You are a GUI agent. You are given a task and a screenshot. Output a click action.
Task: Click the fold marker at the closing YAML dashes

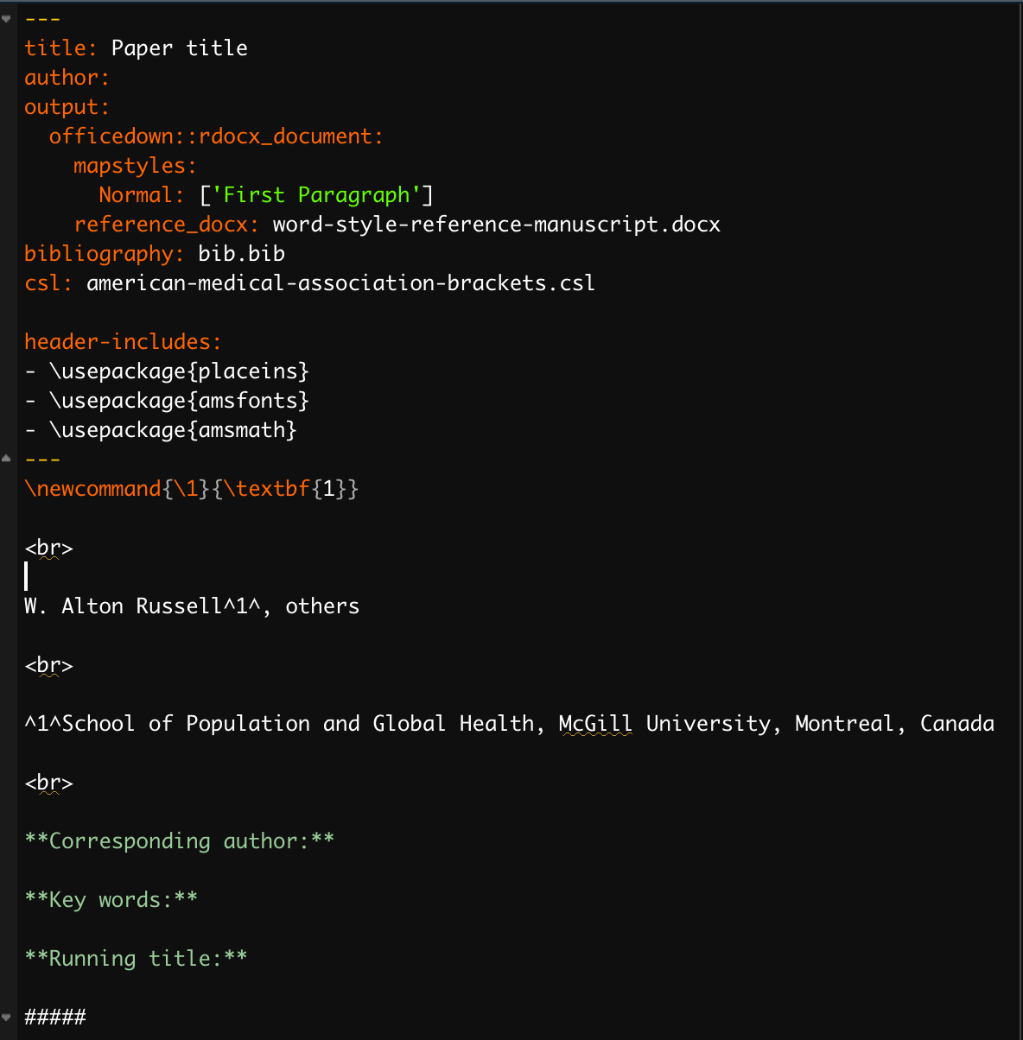[6, 458]
